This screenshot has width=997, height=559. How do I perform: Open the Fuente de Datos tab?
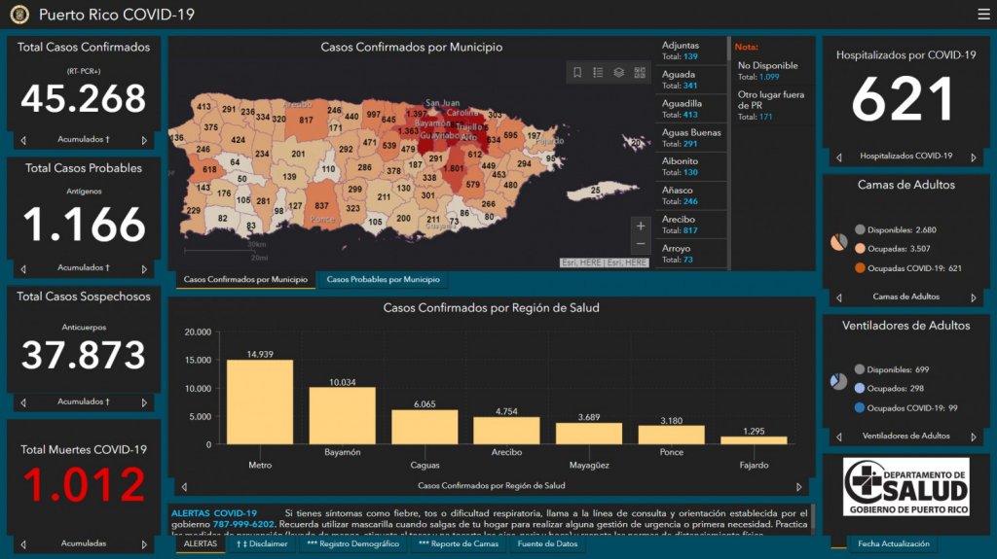pos(546,544)
